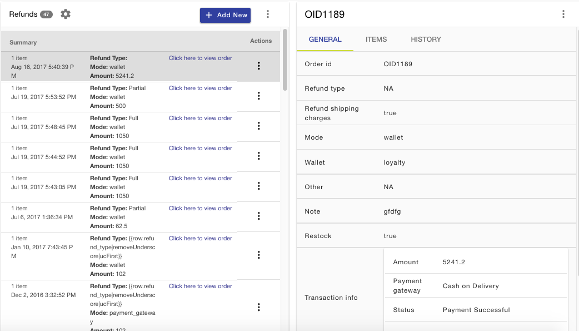Screen dimensions: 579x331
Task: Click the Mode value wallet in details
Action: (393, 137)
